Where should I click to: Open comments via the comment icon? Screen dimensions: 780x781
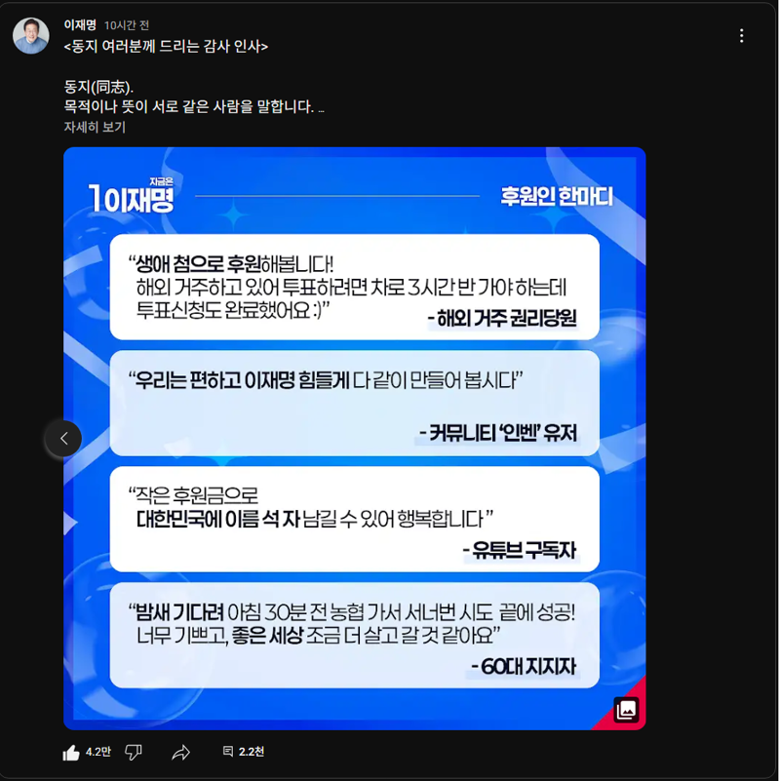[x=227, y=752]
